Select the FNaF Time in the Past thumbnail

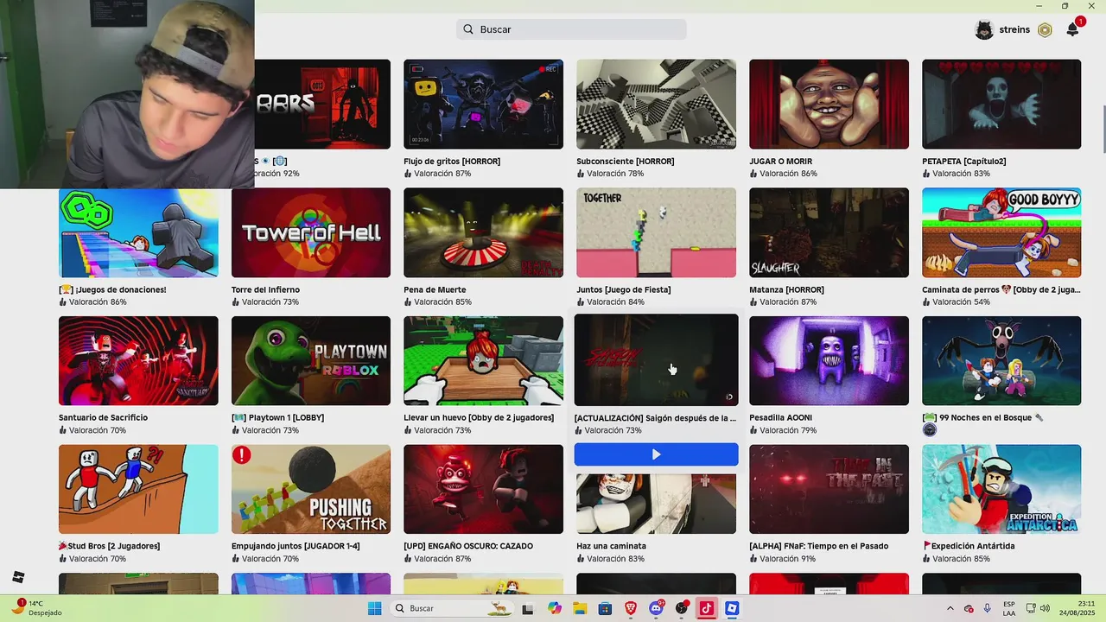click(829, 489)
